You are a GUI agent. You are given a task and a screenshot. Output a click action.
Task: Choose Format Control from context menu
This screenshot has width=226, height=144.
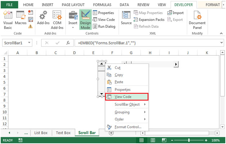127,127
